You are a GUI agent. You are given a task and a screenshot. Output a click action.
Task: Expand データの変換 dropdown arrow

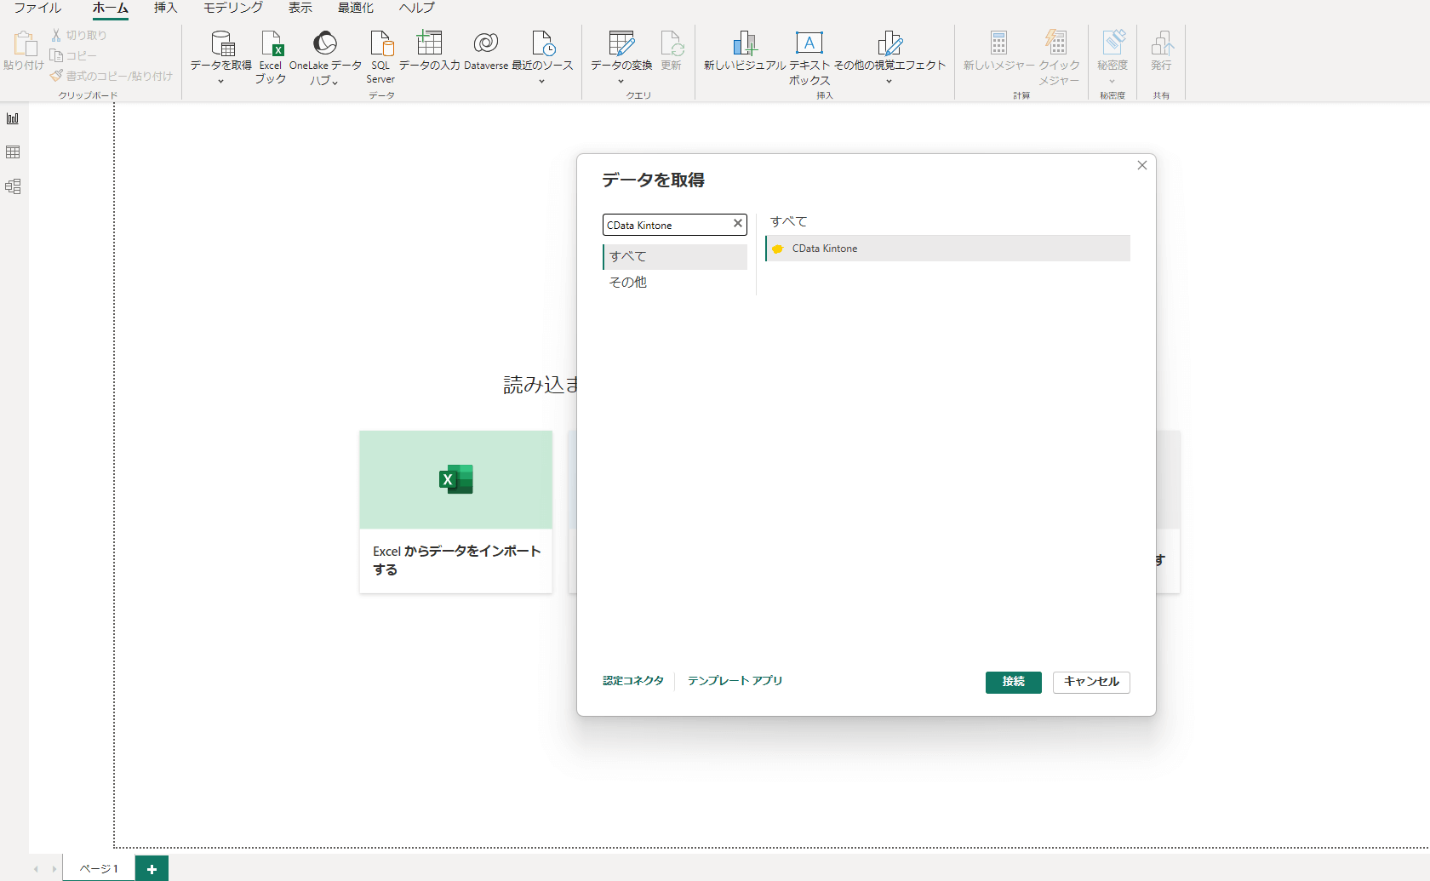[621, 82]
